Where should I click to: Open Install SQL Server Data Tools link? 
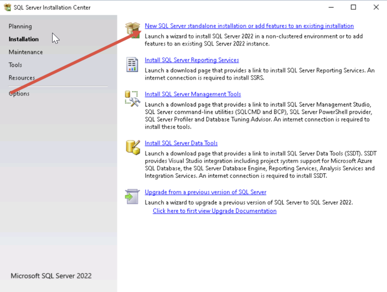click(181, 143)
